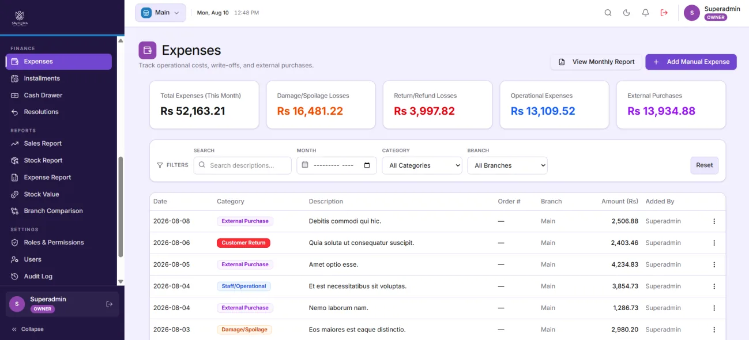Viewport: 749px width, 340px height.
Task: Click the Return/Refund Losses card
Action: coord(438,105)
